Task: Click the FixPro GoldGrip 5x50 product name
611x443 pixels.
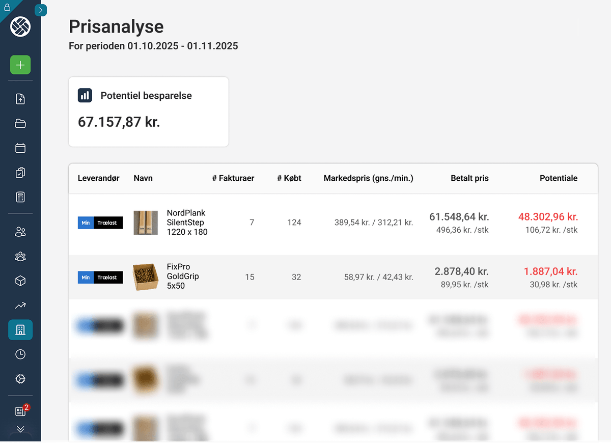Action: tap(182, 276)
